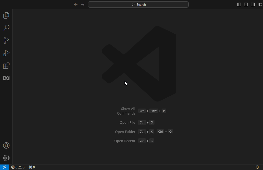Click the Open Folder shortcut hint
Image resolution: width=263 pixels, height=170 pixels.
[x=125, y=132]
